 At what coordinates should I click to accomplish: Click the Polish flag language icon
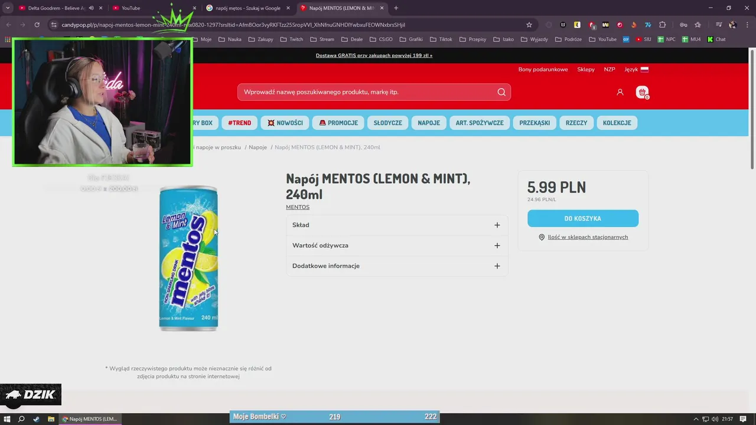(644, 69)
